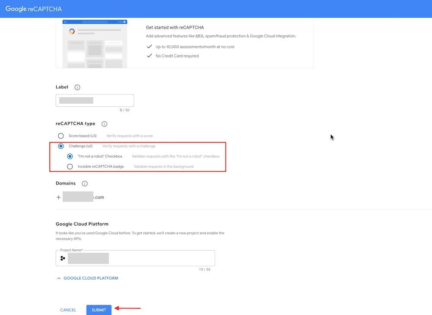This screenshot has height=315, width=432.
Task: Collapse the GOOGLE CLOUD PLATFORM section
Action: click(87, 278)
